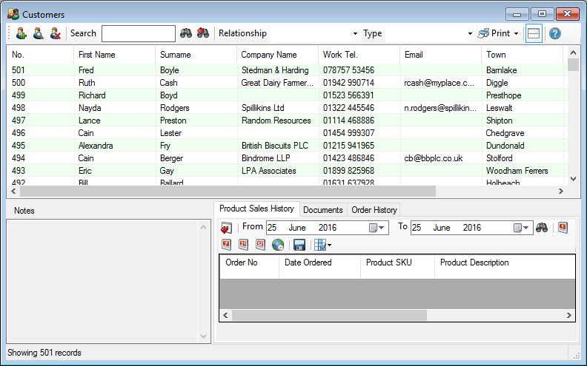
Task: Click the 7-day calendar range icon
Action: 226,245
